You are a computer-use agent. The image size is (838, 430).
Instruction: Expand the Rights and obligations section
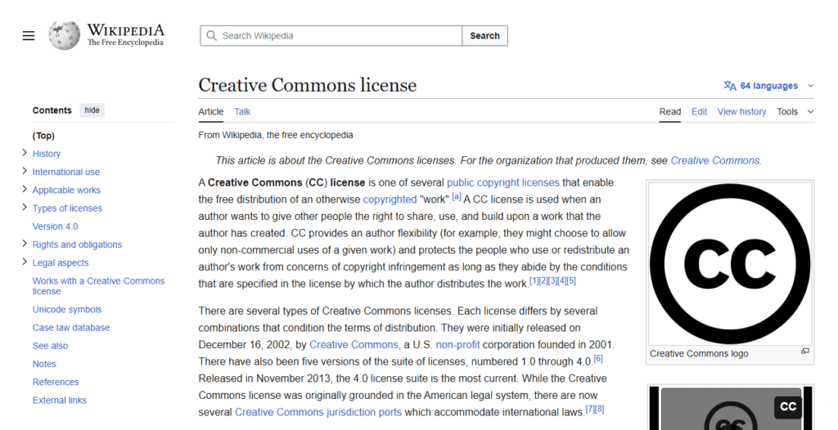24,244
